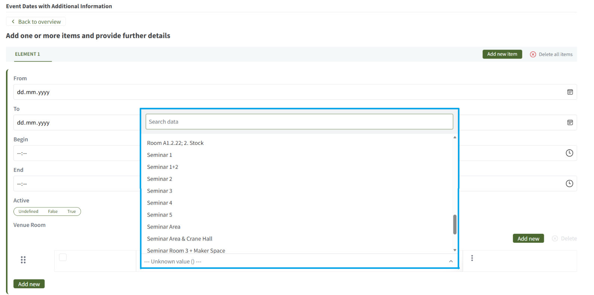Click the dropdown list scroll-down arrow

coord(455,250)
